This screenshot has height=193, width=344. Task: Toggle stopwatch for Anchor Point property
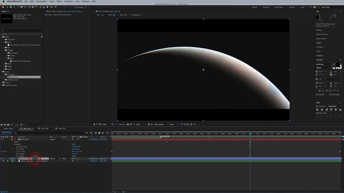[17, 146]
